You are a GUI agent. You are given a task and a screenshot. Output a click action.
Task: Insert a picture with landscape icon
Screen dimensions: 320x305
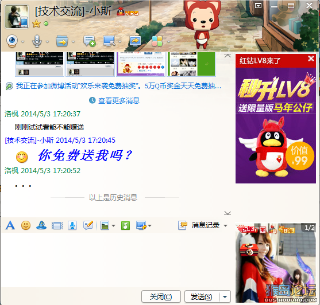[x=105, y=225]
